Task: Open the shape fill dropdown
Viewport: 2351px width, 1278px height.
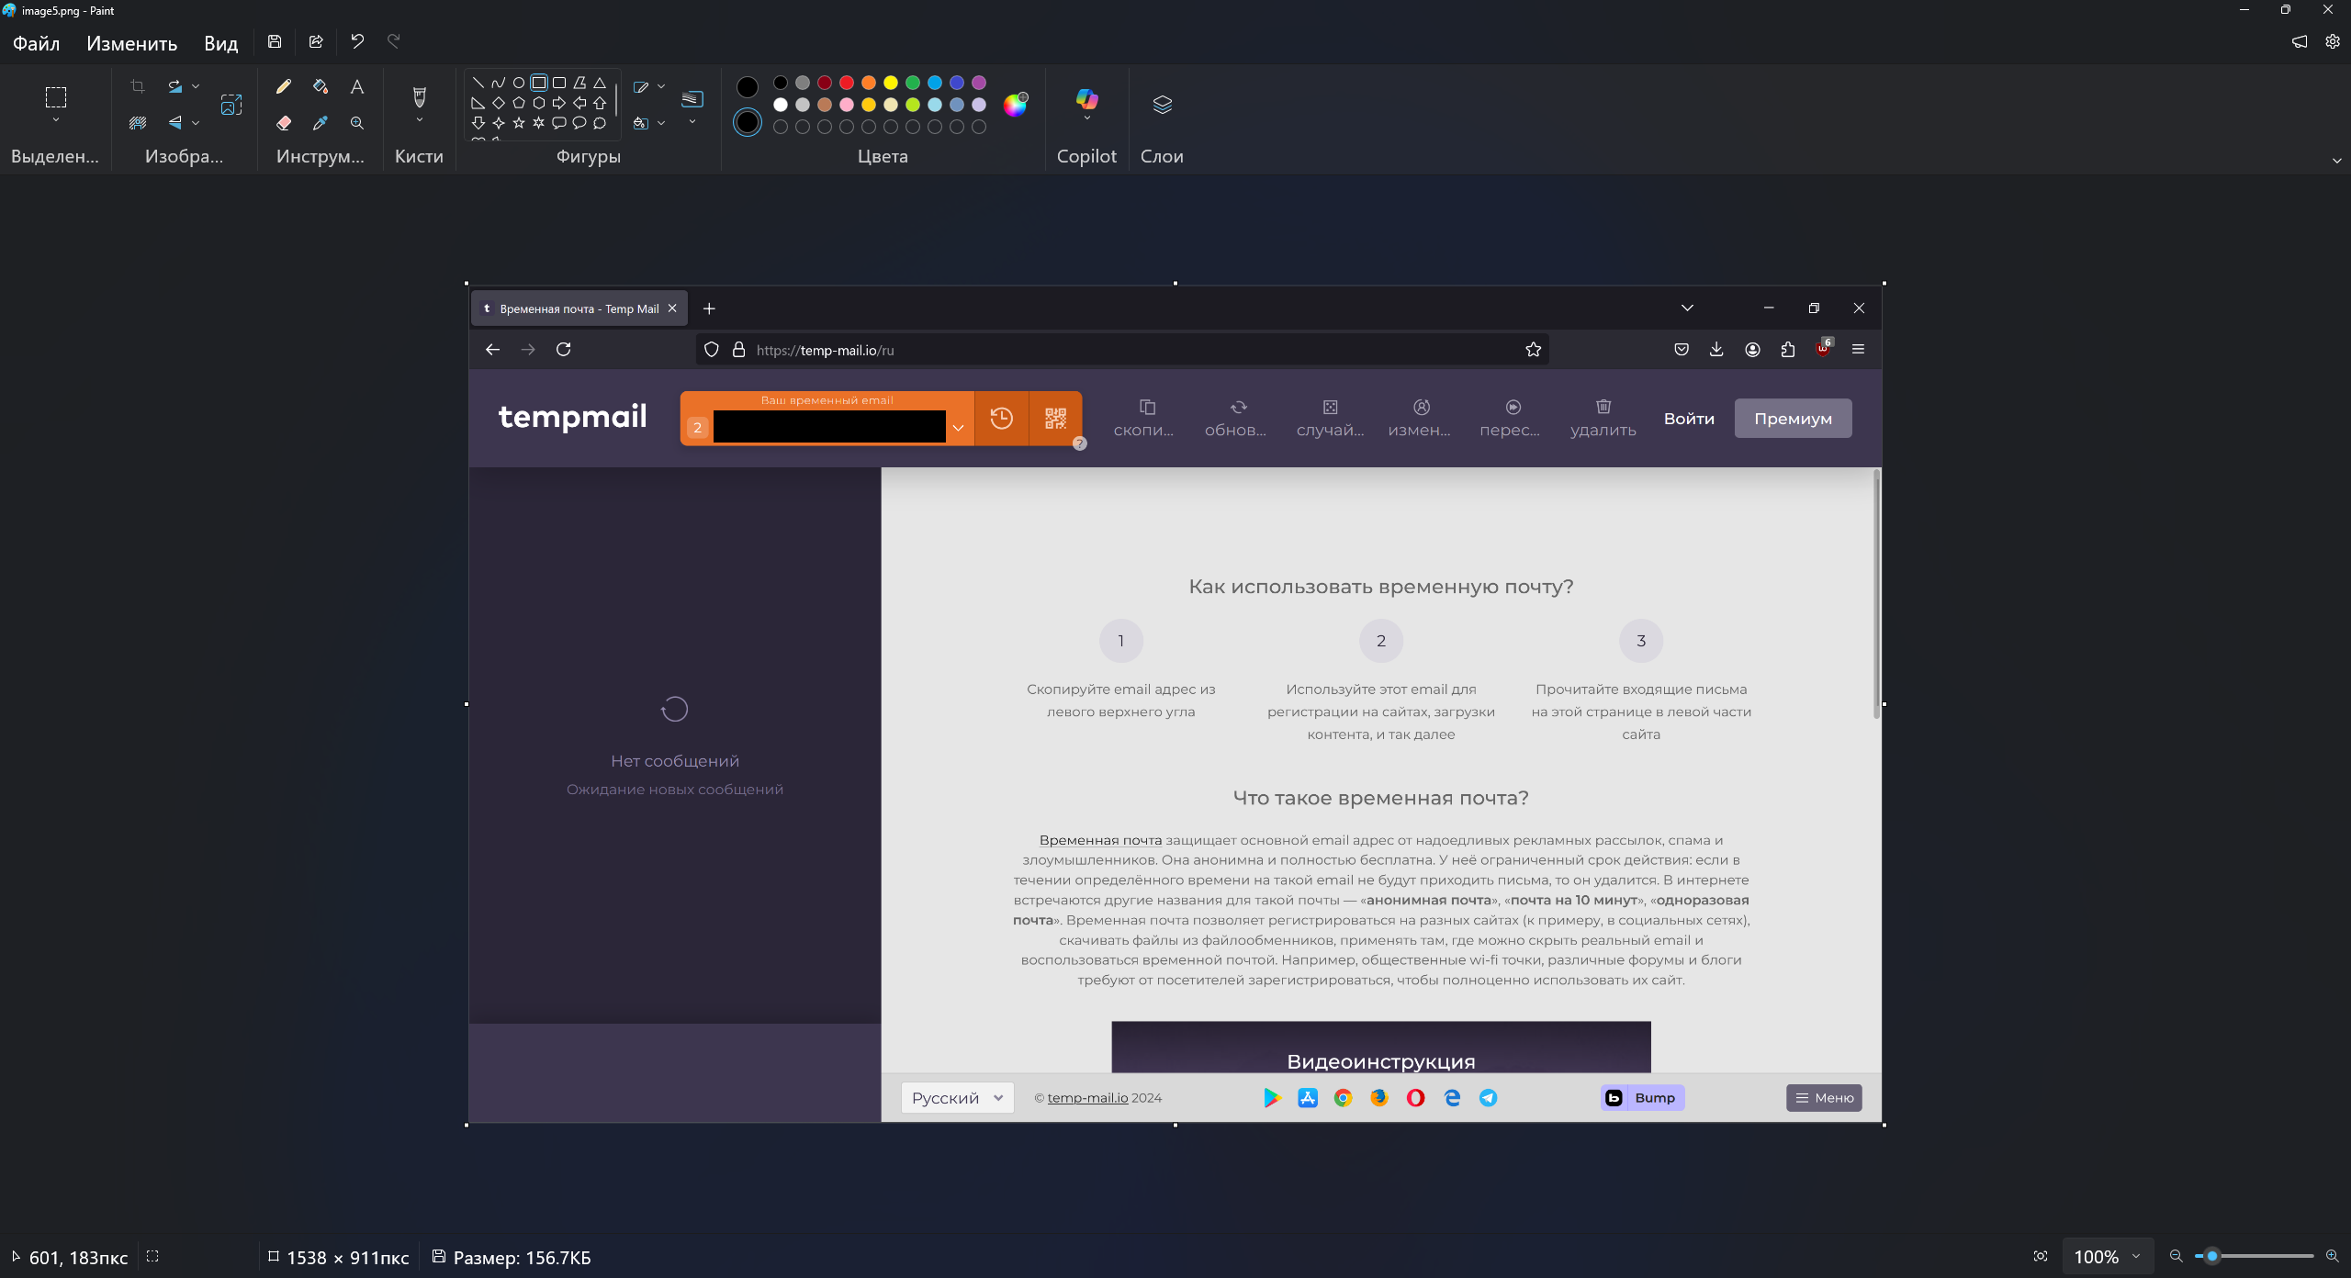Action: pyautogui.click(x=661, y=123)
